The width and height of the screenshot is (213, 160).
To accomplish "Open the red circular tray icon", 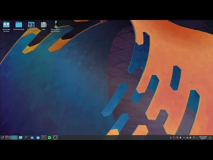I will click(174, 138).
